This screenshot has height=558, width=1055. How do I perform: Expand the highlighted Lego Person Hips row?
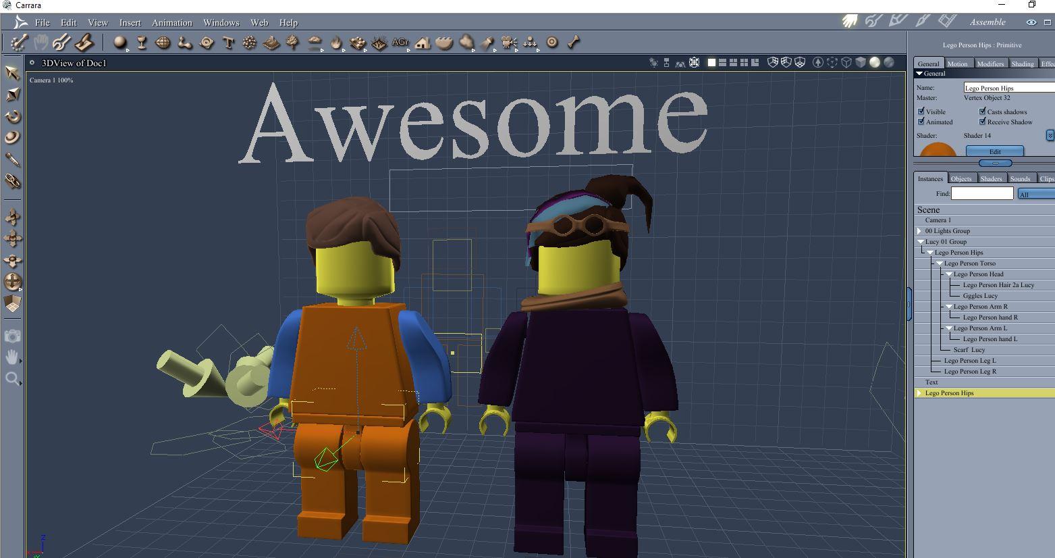click(919, 393)
